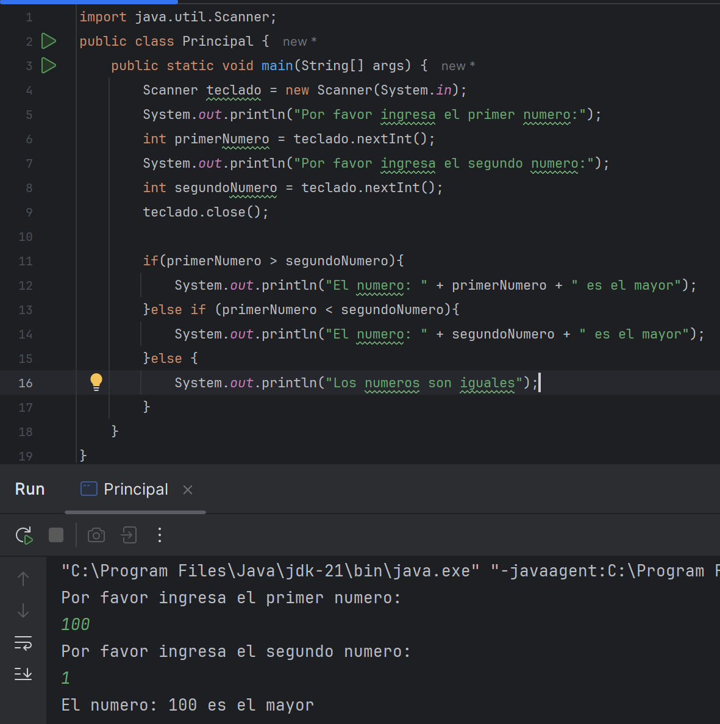Open the yellow lightbulb quick-fix suggestions
Screen dimensions: 720x724
(96, 382)
